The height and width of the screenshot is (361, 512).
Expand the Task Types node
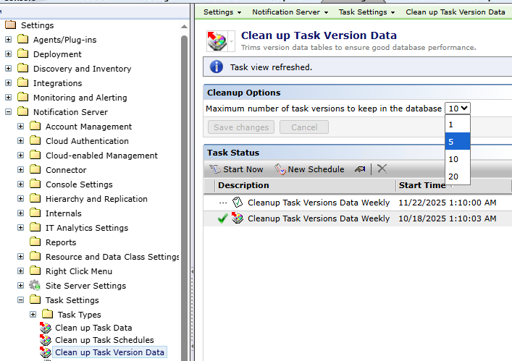[x=33, y=315]
